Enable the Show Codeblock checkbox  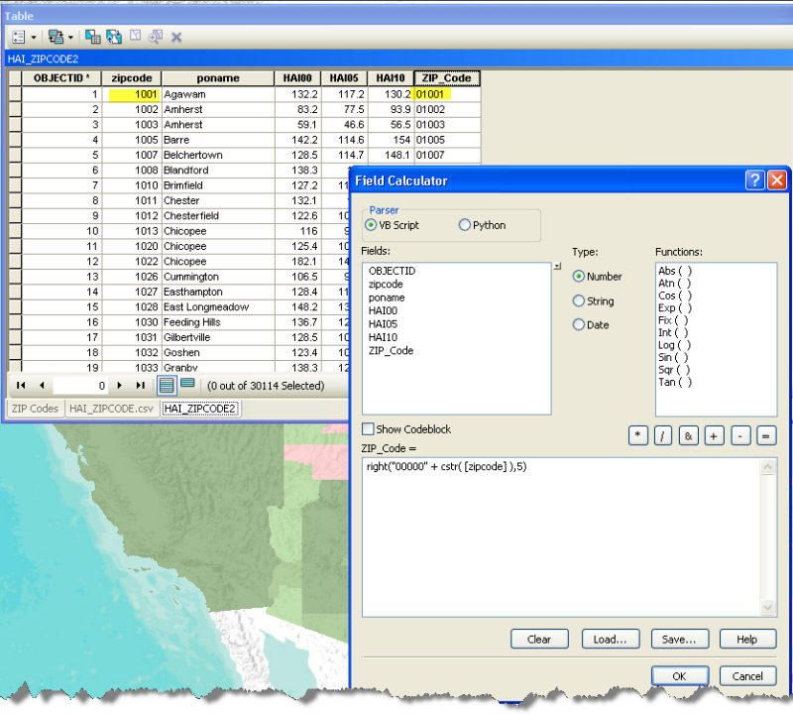pos(368,429)
